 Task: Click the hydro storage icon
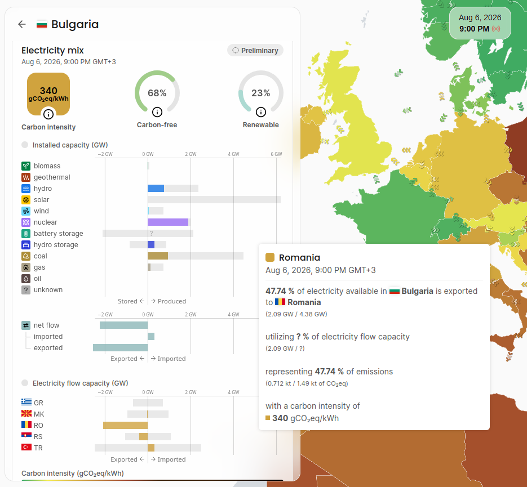click(x=26, y=245)
